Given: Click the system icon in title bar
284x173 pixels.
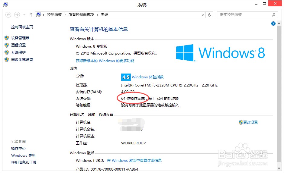Looking at the screenshot, I should tap(5, 5).
